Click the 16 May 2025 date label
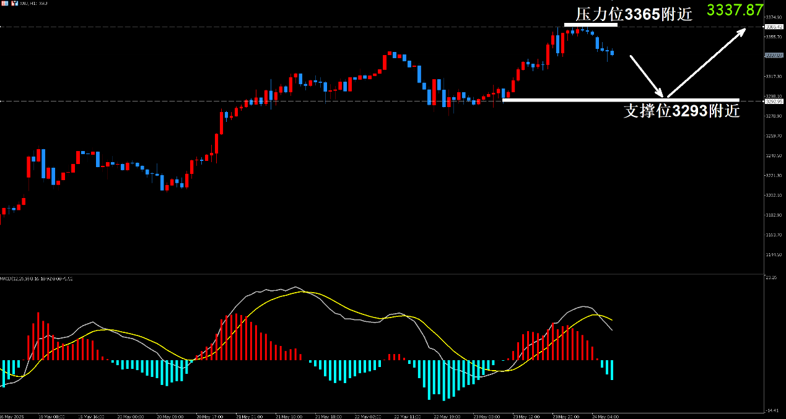 [x=11, y=417]
